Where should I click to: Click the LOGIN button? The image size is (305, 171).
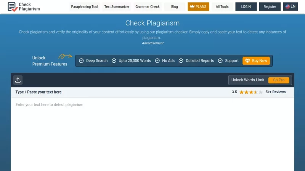(246, 6)
